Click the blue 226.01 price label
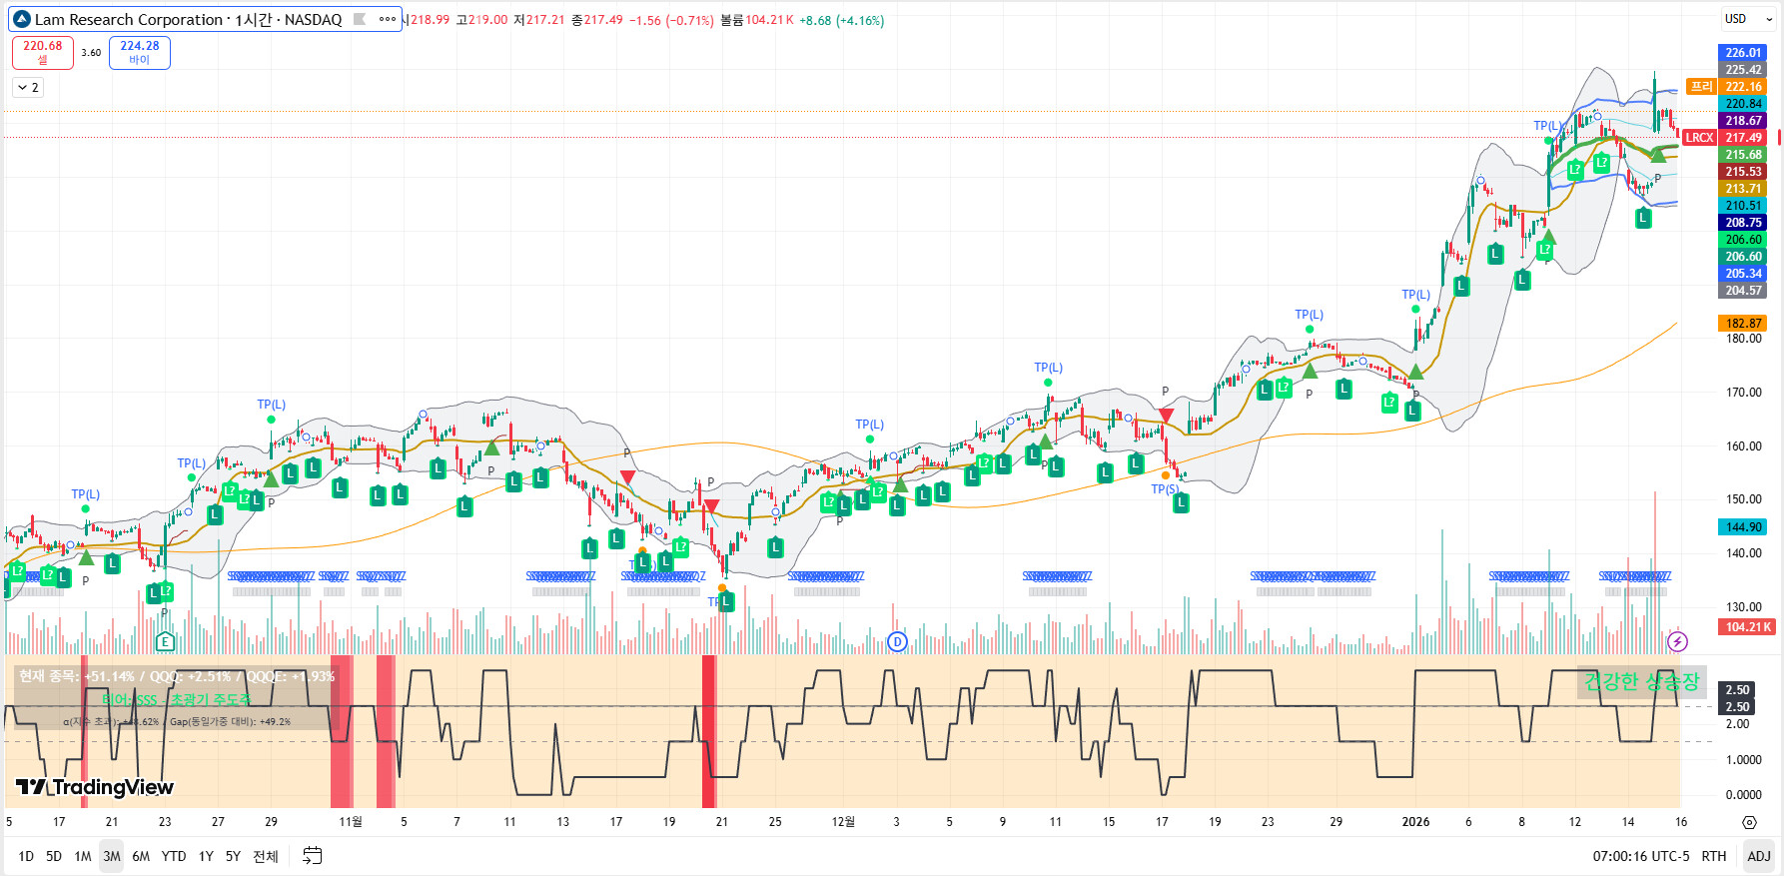 pos(1743,53)
